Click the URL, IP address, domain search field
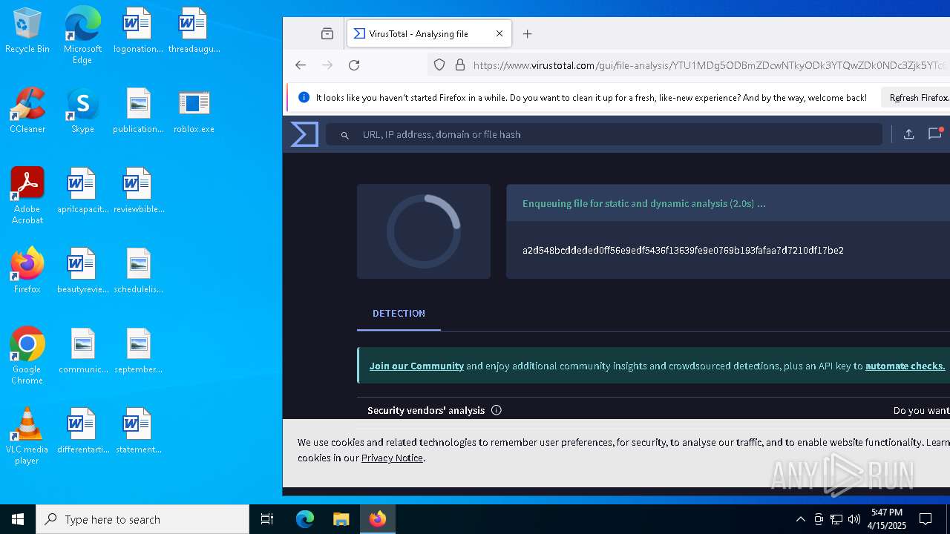 [605, 134]
